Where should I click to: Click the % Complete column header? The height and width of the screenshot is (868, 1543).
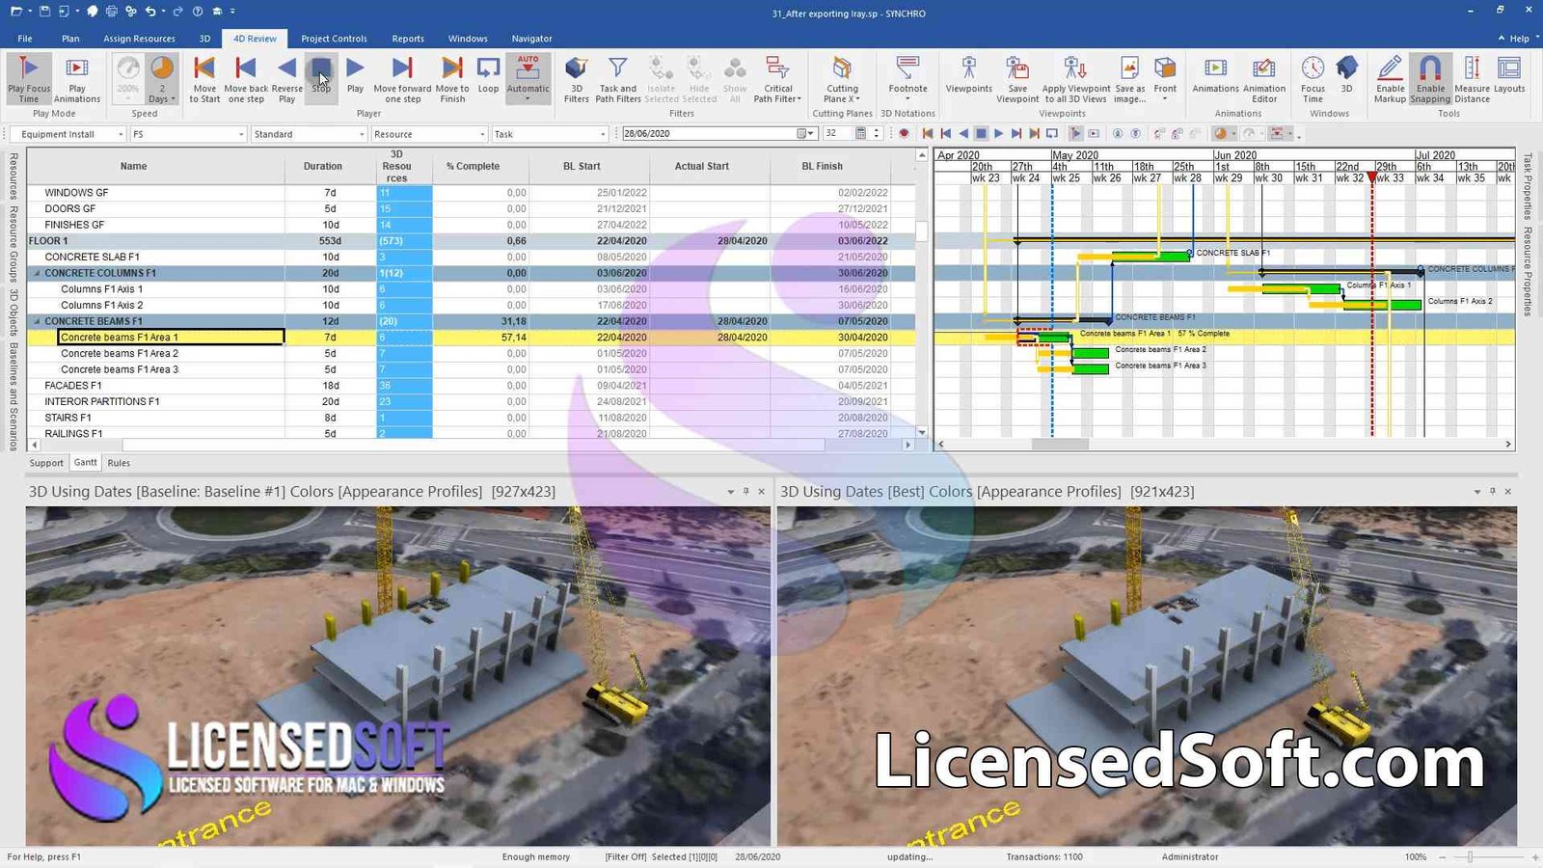(x=473, y=166)
